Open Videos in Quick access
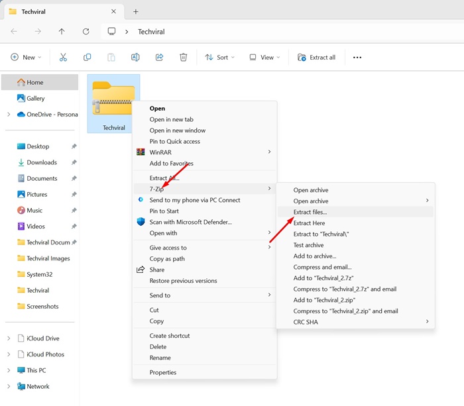This screenshot has height=406, width=464. (x=40, y=227)
